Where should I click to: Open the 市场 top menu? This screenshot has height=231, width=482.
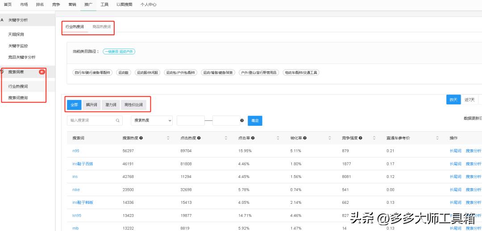click(24, 4)
